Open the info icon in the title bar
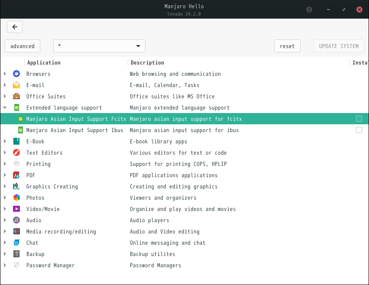 tap(309, 10)
